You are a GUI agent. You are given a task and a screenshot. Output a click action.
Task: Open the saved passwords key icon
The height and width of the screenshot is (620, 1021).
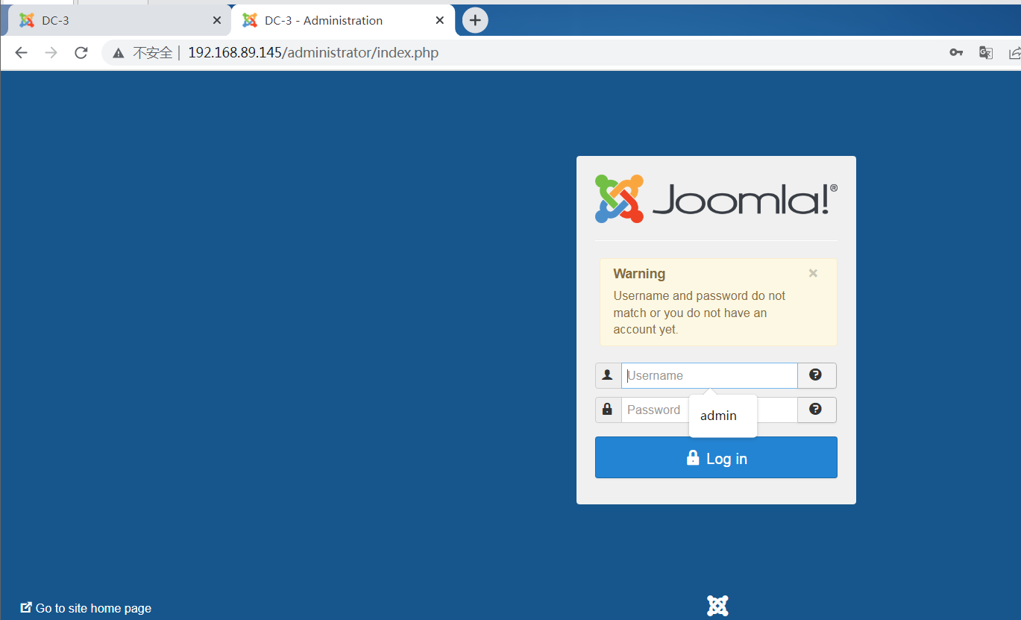(956, 52)
